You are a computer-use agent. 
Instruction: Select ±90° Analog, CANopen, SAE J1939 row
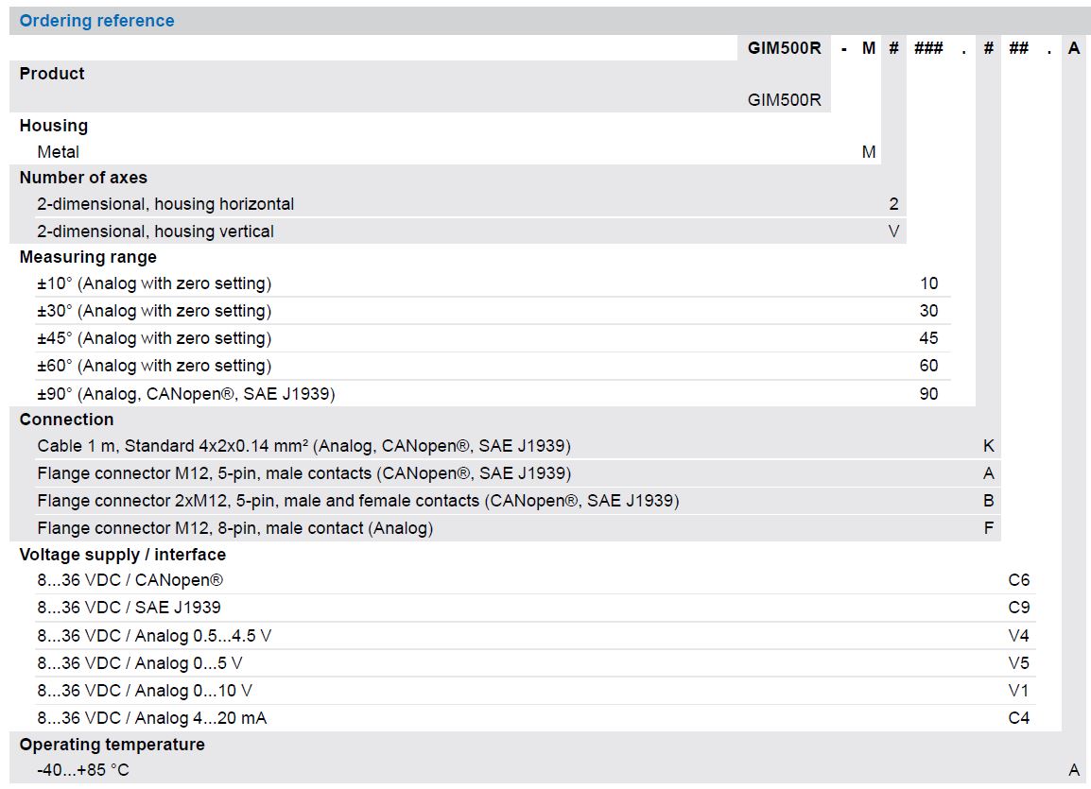(186, 393)
